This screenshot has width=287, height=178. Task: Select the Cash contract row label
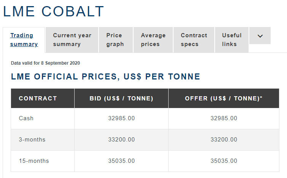pos(26,118)
